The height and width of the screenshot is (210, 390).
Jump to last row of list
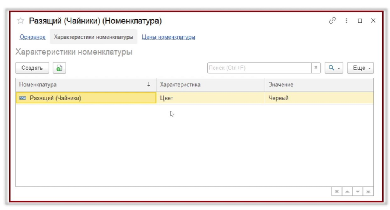[368, 192]
